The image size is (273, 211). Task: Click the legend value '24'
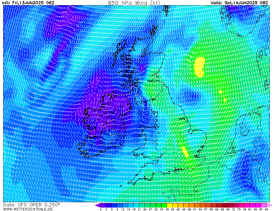pos(145,209)
